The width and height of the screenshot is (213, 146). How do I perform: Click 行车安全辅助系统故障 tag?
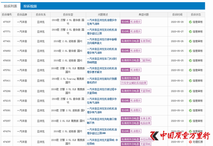134,83
